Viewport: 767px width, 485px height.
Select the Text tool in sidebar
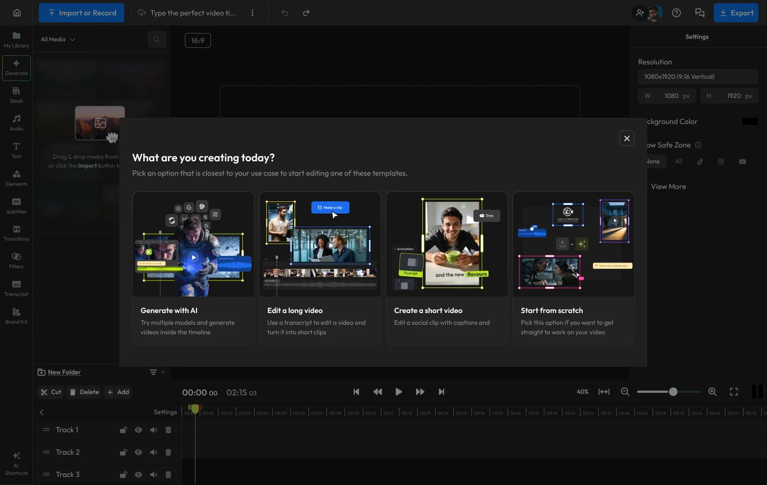click(x=17, y=151)
